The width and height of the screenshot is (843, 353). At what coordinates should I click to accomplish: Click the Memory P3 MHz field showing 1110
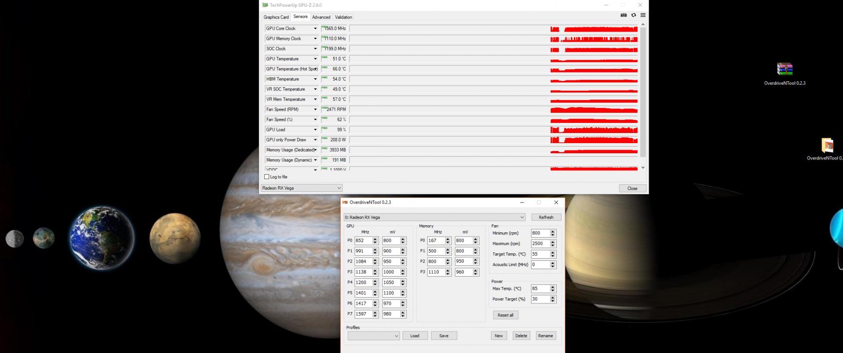[x=436, y=272]
